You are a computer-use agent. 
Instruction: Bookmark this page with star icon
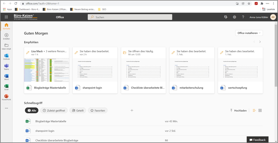coord(249,3)
